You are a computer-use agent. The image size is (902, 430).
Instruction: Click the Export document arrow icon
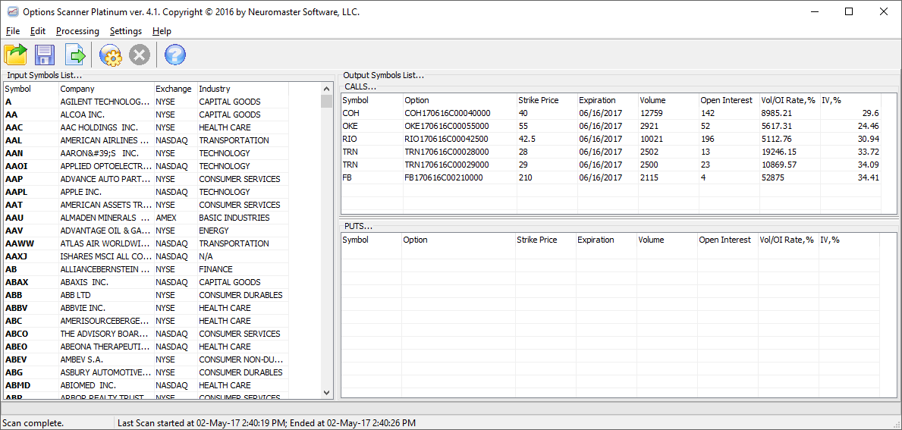click(x=75, y=55)
